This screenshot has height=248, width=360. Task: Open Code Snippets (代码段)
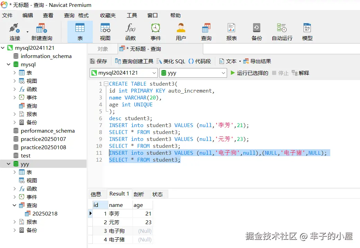[x=199, y=61]
